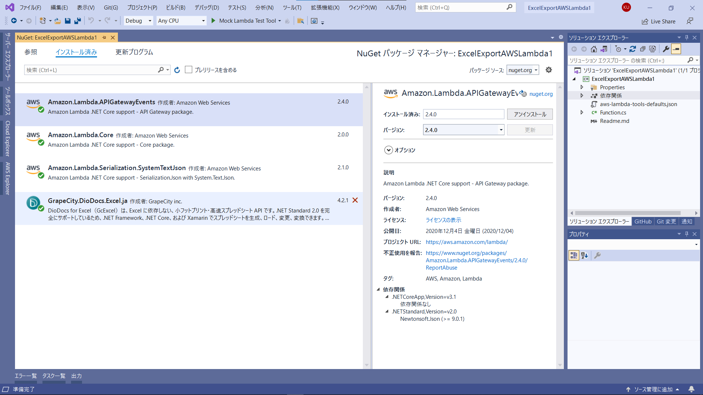
Task: Open the エラー一覧 (Error List) tab
Action: (x=26, y=376)
